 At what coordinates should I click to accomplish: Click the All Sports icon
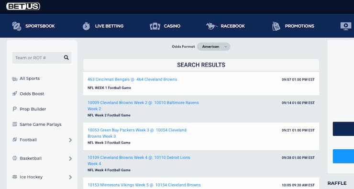[15, 79]
